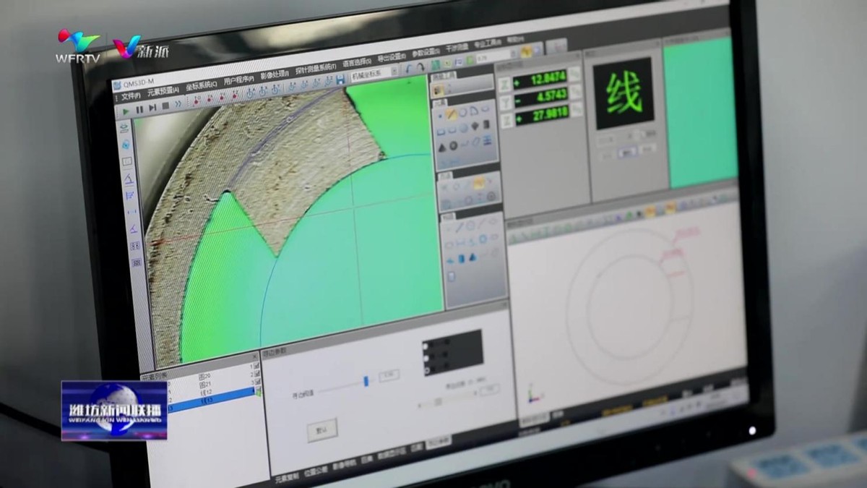The height and width of the screenshot is (488, 867).
Task: Close the element list panel
Action: (254, 356)
